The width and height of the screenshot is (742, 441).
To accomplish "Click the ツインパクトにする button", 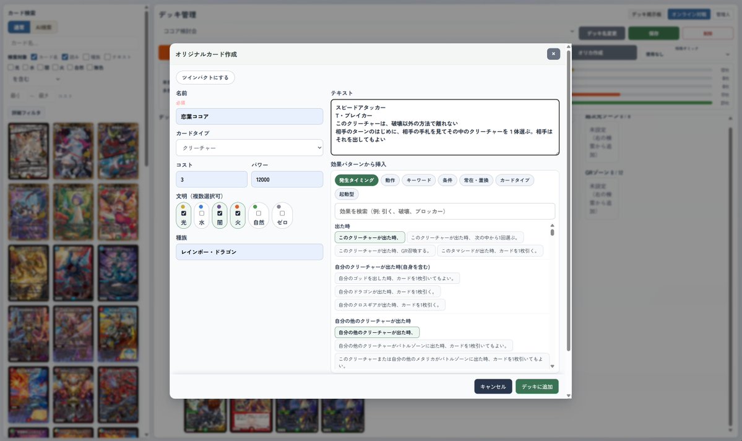I will point(205,77).
